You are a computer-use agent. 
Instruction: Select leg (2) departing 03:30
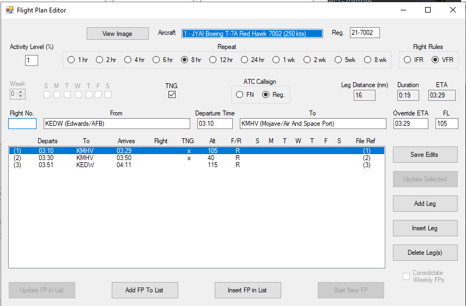(197, 158)
